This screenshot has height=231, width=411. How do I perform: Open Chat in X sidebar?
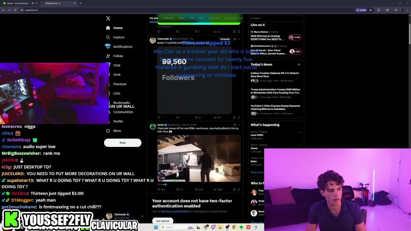pyautogui.click(x=117, y=65)
